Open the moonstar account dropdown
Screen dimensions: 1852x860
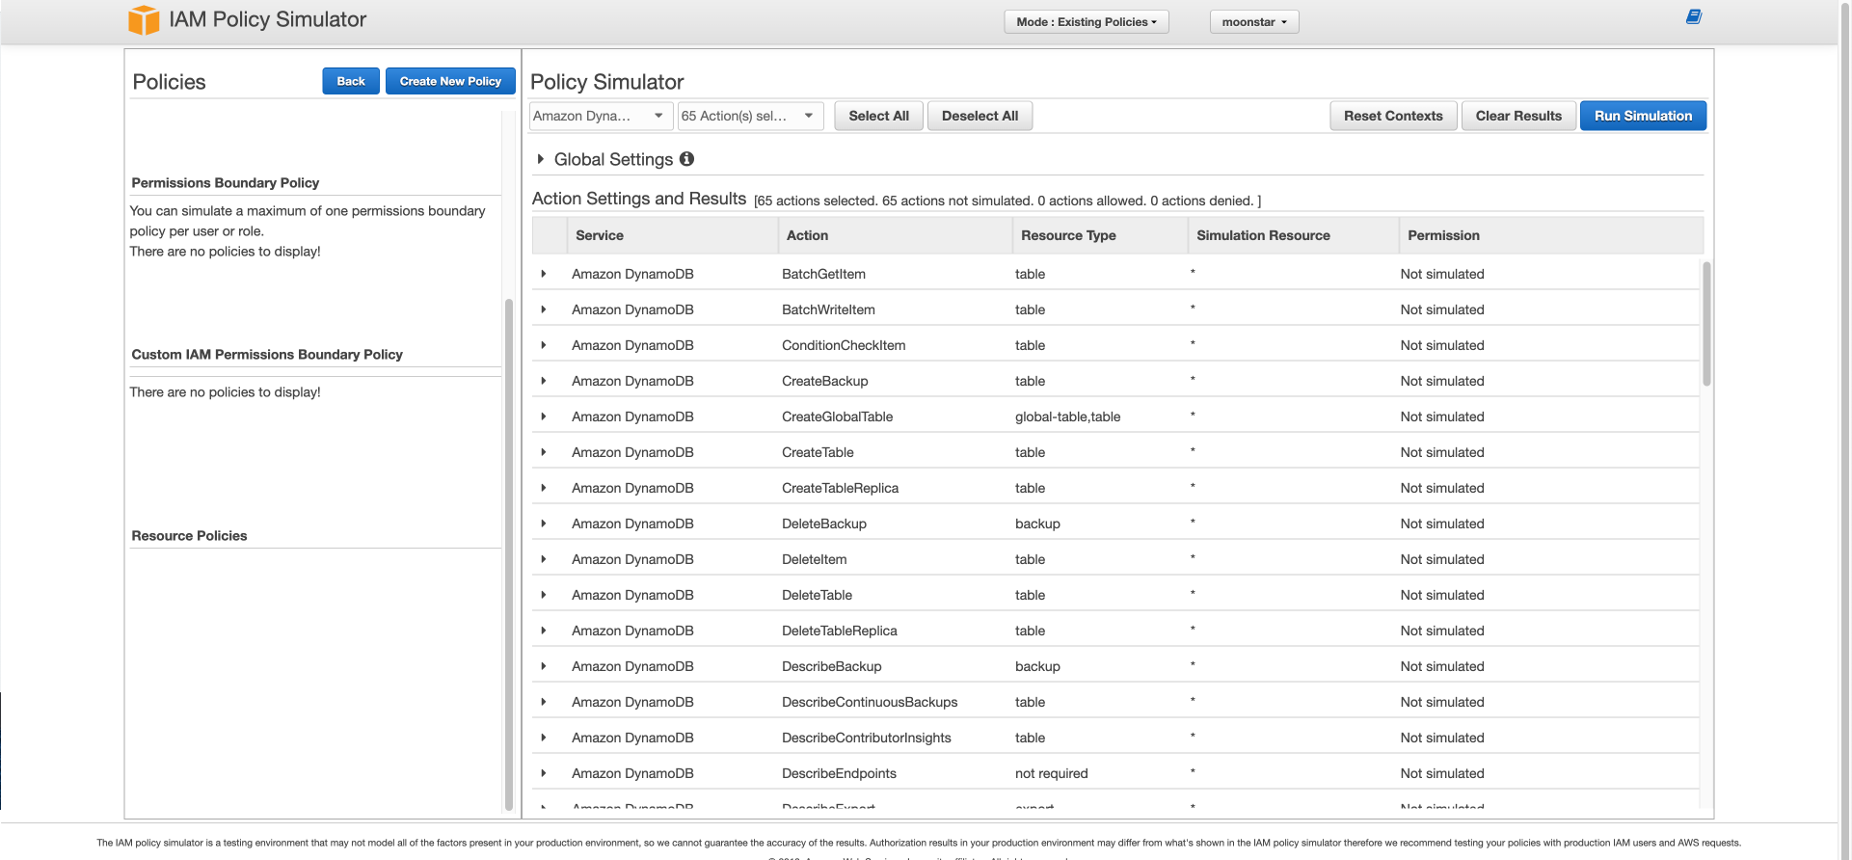(1253, 22)
